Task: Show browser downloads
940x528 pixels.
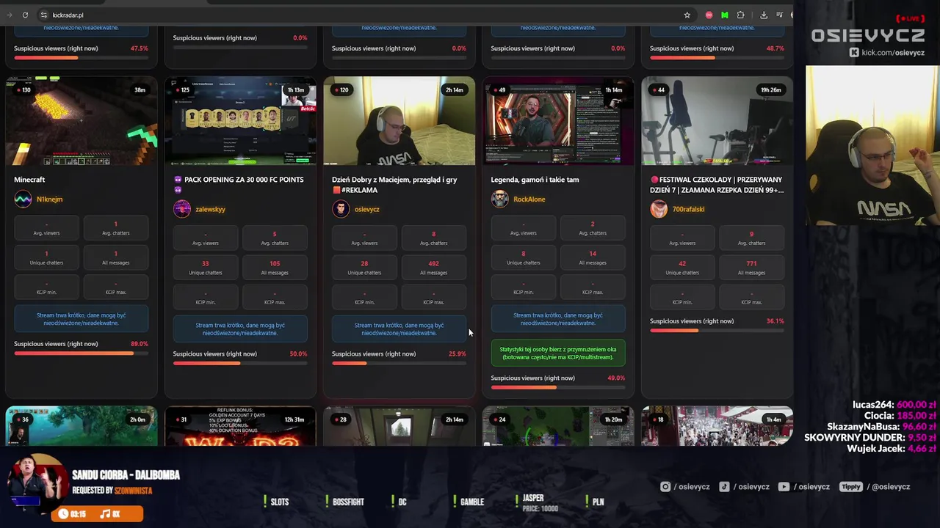Action: click(x=764, y=15)
